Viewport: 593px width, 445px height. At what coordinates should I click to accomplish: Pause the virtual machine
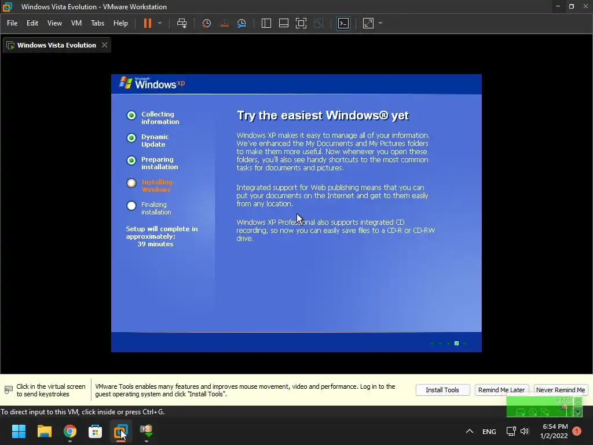click(148, 23)
